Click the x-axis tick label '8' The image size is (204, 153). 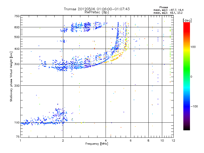pos(148,141)
